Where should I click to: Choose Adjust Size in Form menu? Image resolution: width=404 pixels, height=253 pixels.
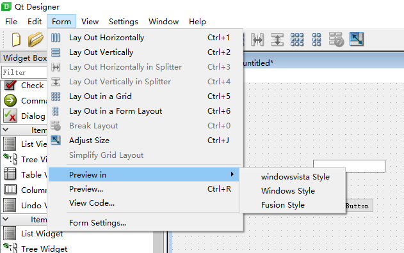pos(145,141)
